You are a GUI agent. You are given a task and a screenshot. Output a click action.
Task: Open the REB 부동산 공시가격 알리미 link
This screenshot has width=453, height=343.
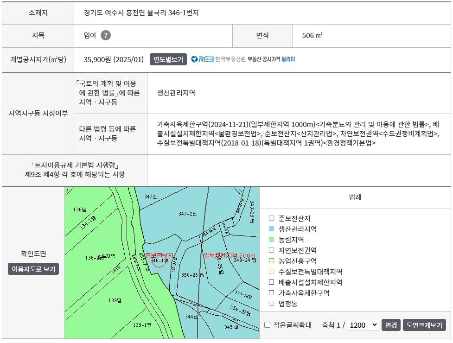click(243, 59)
